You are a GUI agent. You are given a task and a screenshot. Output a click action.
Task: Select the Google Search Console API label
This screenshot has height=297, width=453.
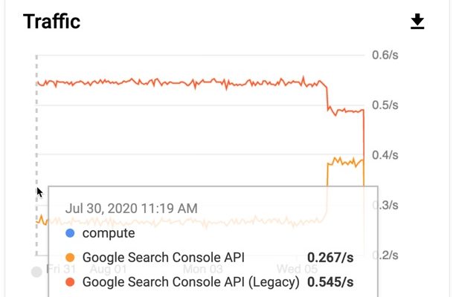[x=163, y=258]
